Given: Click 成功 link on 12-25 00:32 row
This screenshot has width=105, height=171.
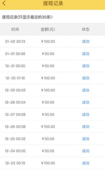Looking at the screenshot, I should click(86, 139).
